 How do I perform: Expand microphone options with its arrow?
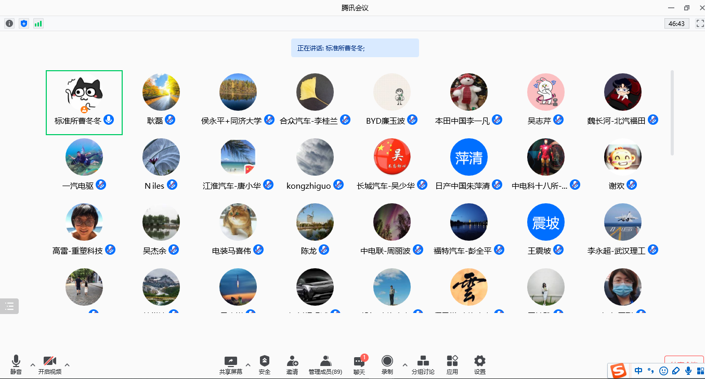(32, 365)
